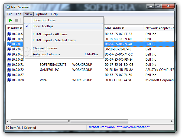Screen dimensions: 182x138
Task: Sort by MAC Address column header
Action: pyautogui.click(x=124, y=28)
